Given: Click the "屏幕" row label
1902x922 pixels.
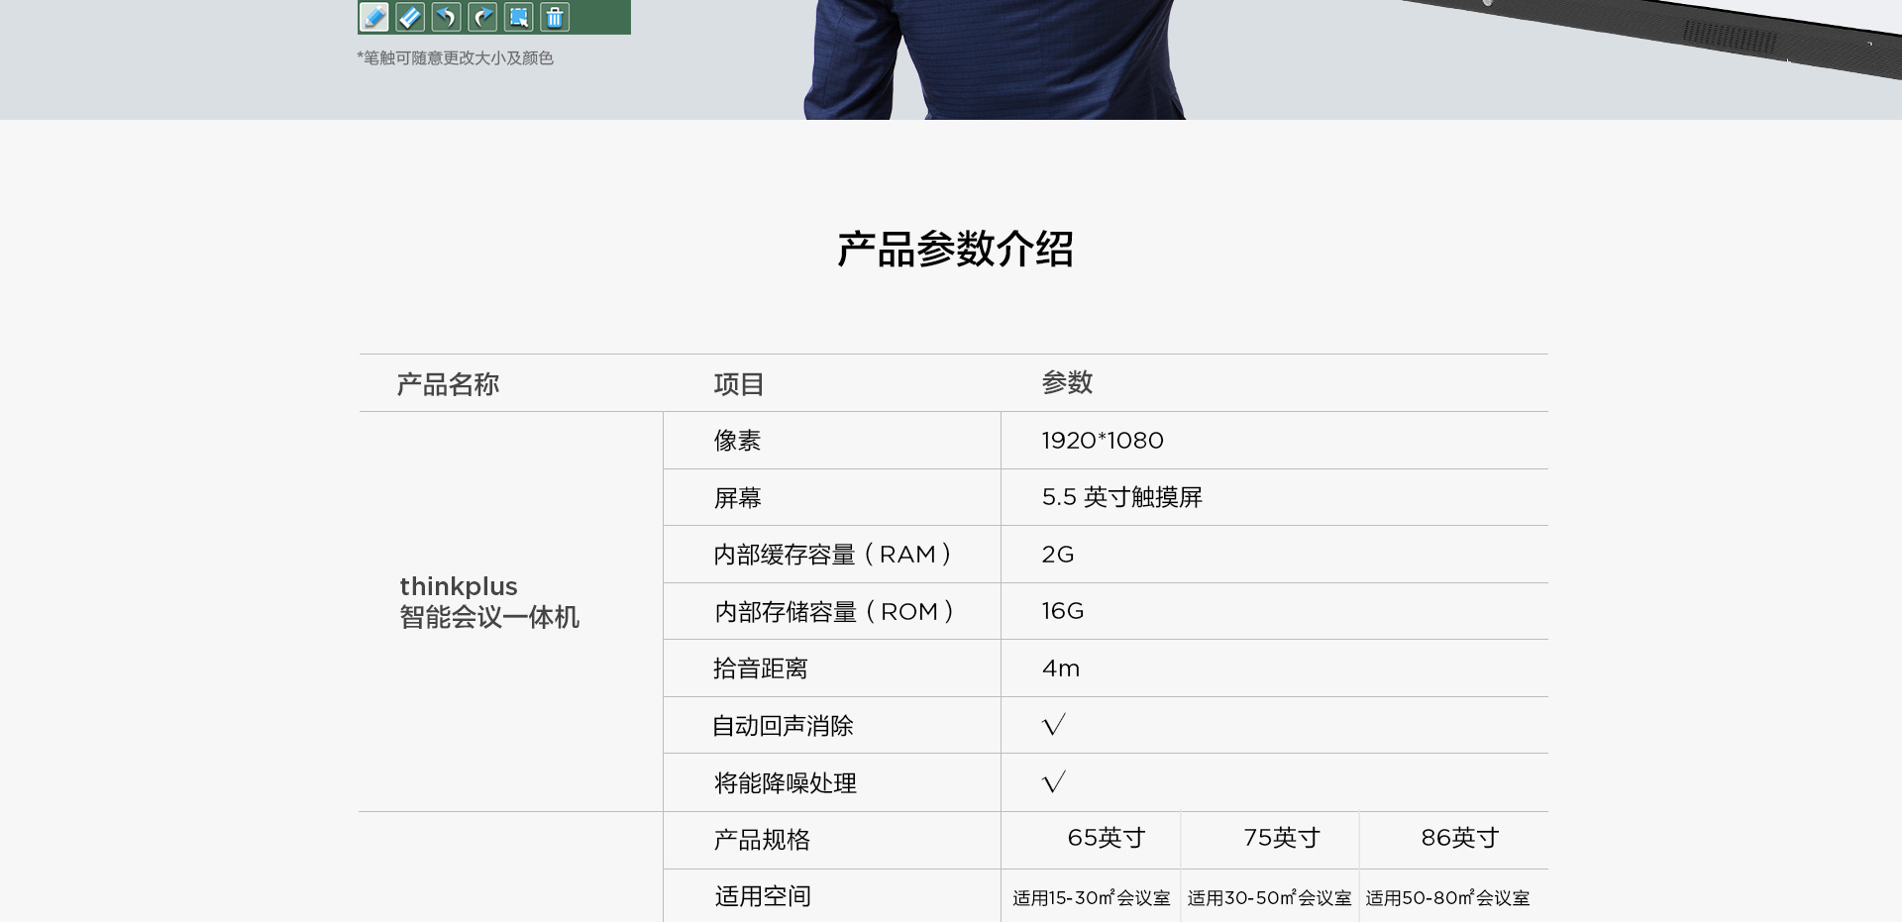Looking at the screenshot, I should click(x=738, y=498).
